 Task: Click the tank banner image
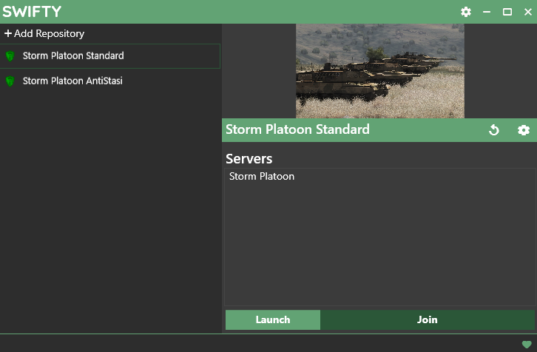pyautogui.click(x=380, y=71)
